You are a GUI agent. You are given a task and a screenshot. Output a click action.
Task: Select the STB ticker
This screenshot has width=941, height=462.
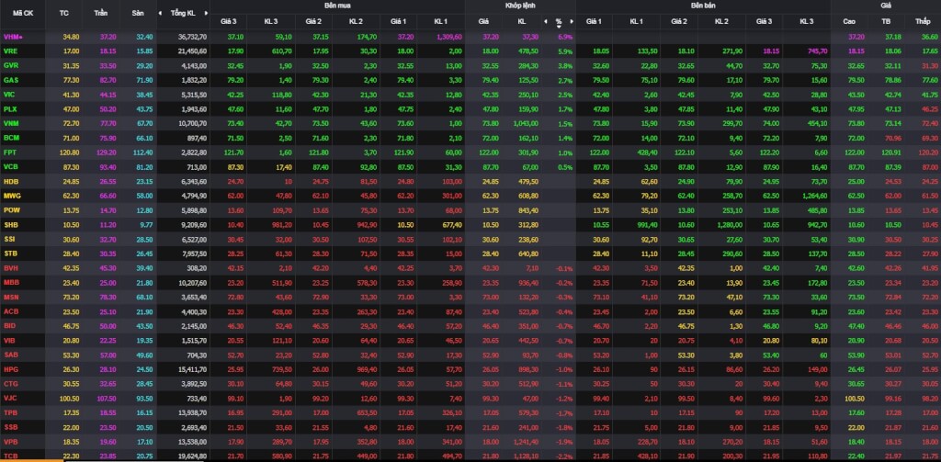pos(10,254)
